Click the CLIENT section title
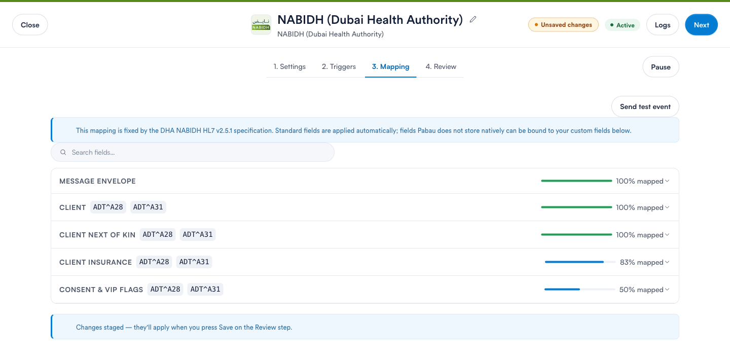Screen dimensions: 730x355 72,207
